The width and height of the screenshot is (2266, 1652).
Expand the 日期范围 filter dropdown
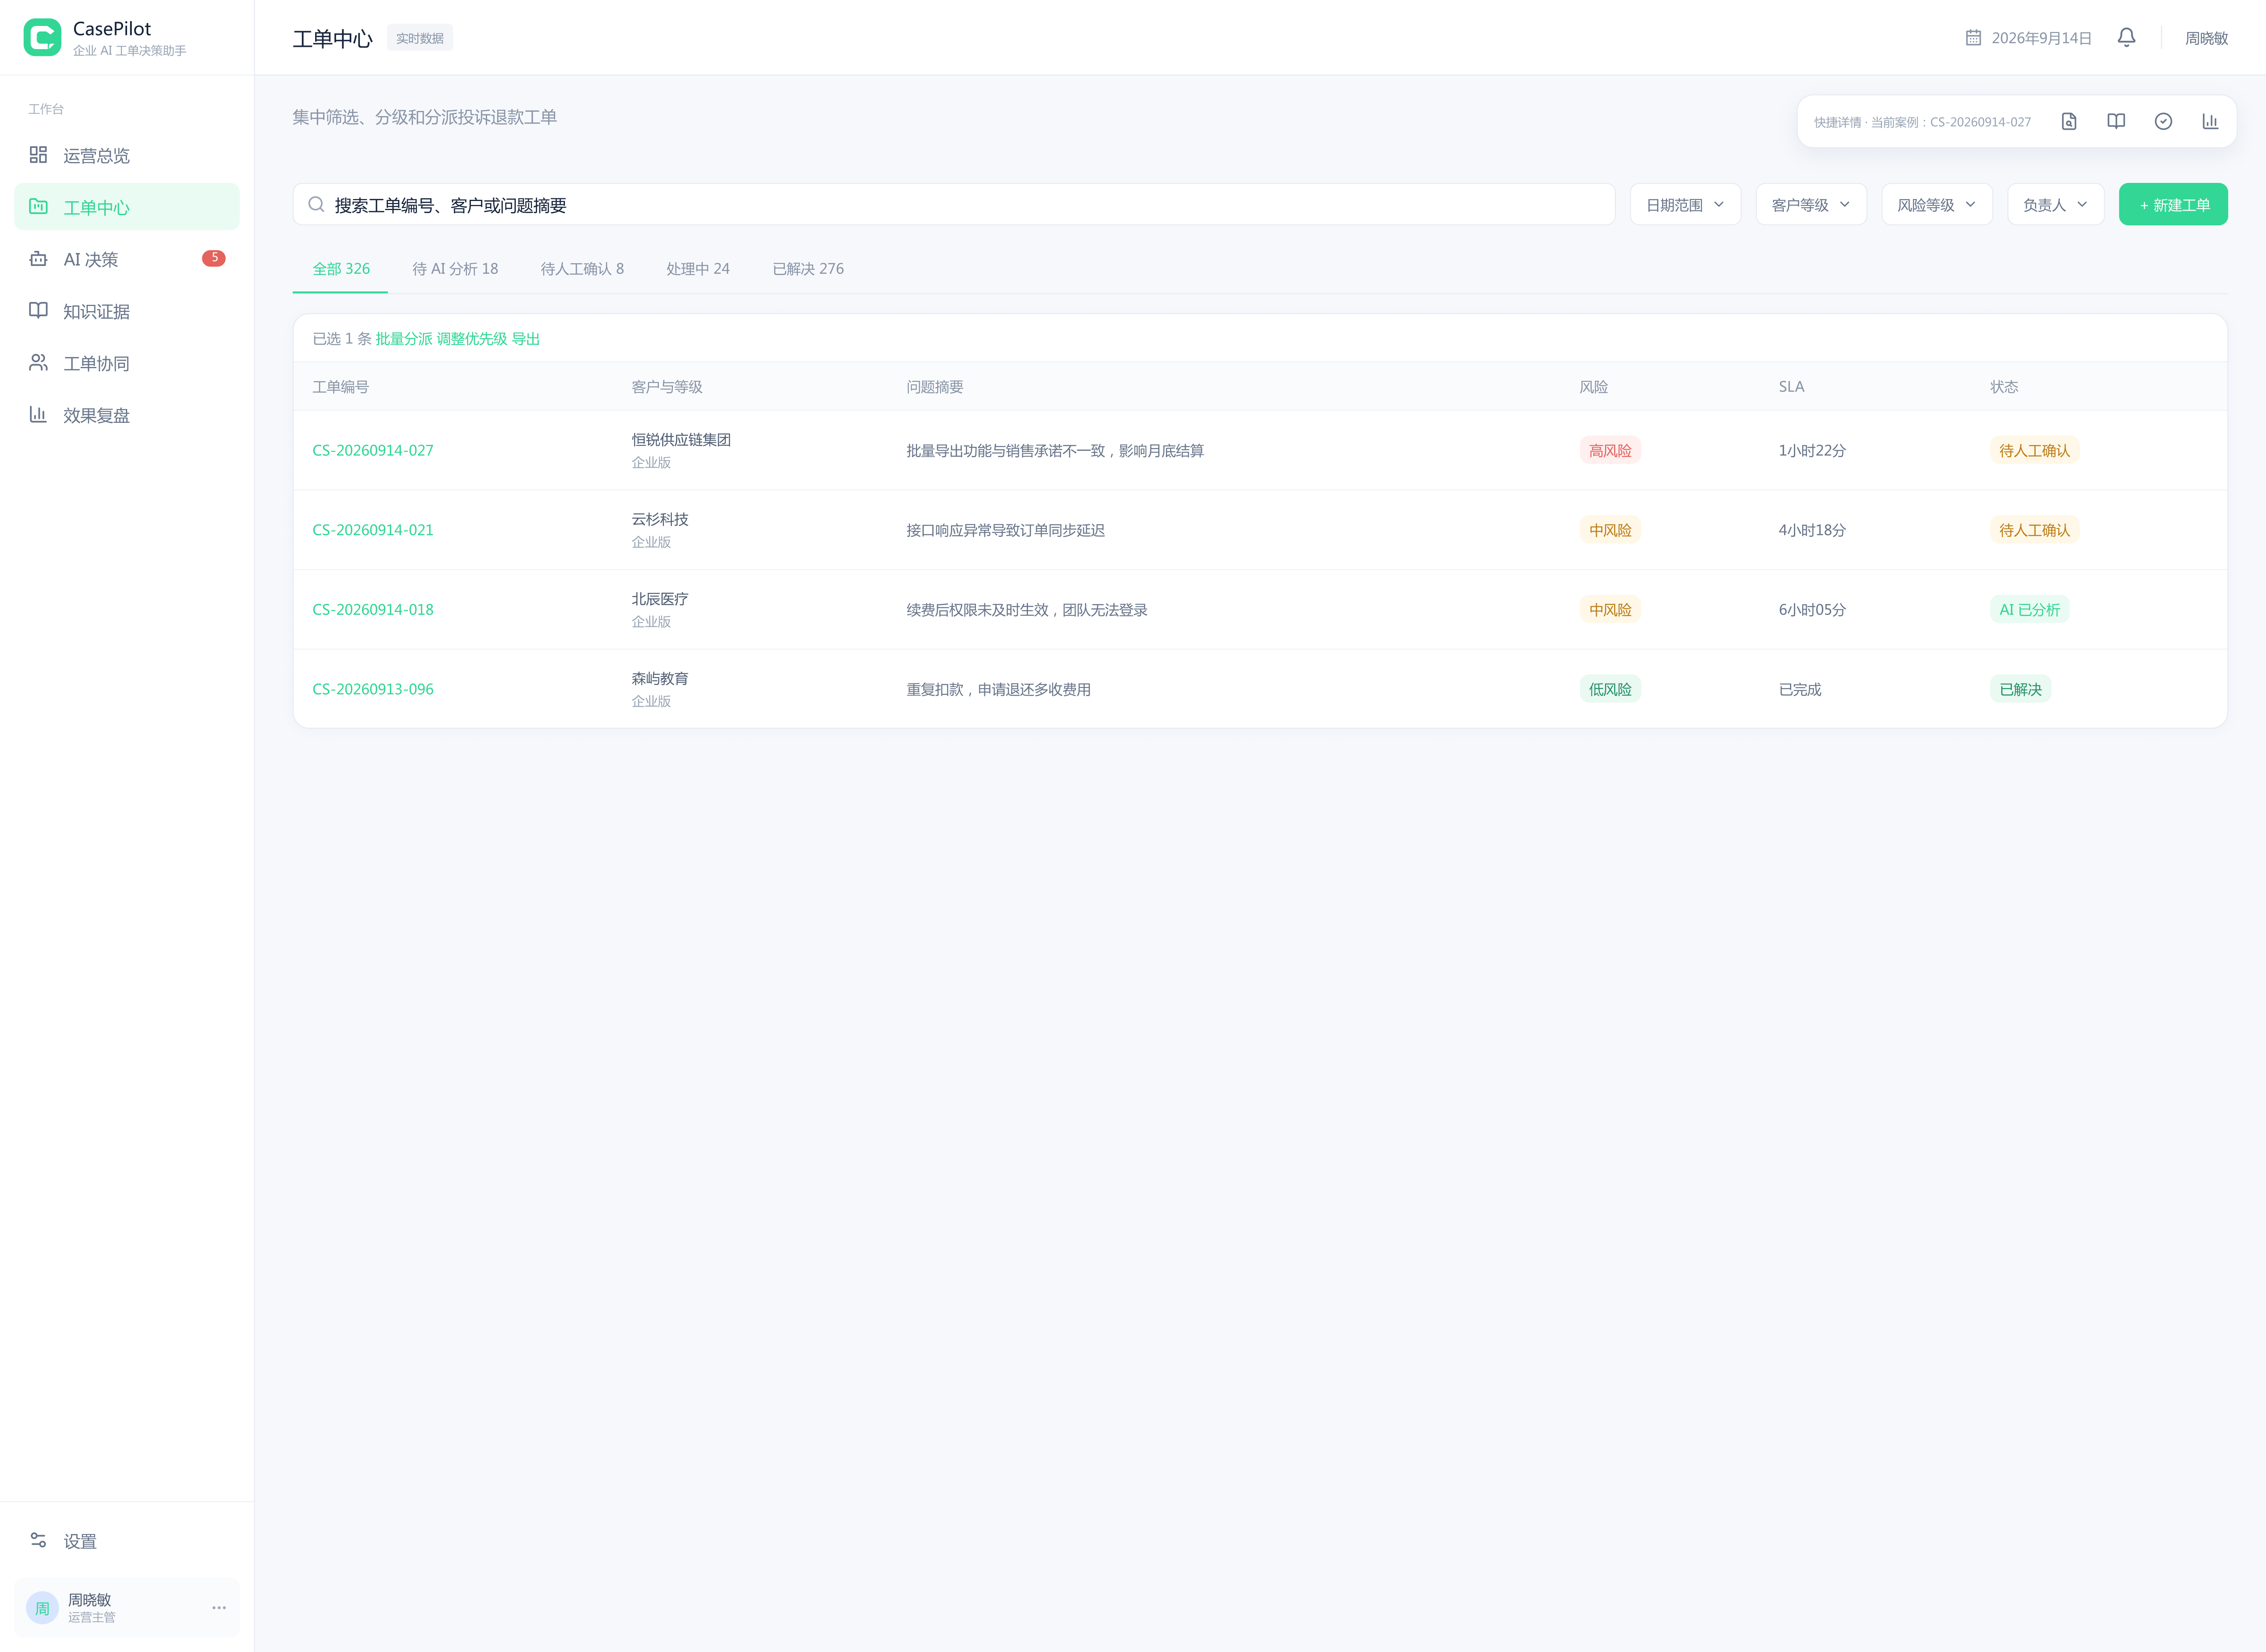click(x=1685, y=205)
